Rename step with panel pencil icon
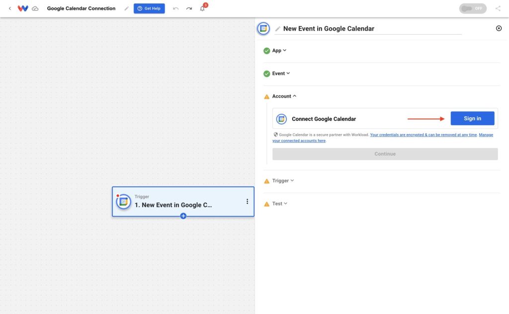This screenshot has width=509, height=314. (277, 29)
